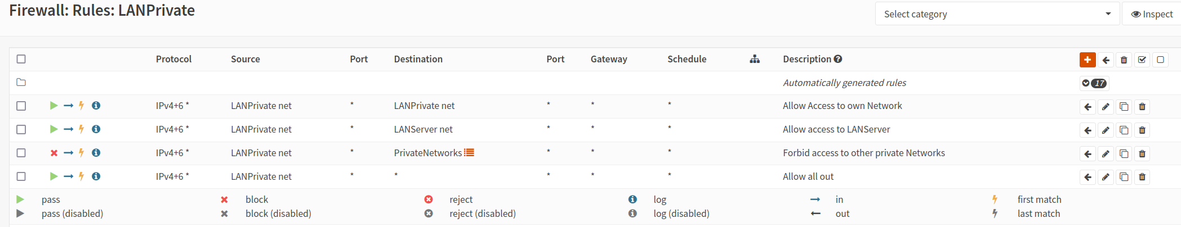Check the select-all checkbox in table header
Viewport: 1181px width, 227px height.
tap(21, 59)
